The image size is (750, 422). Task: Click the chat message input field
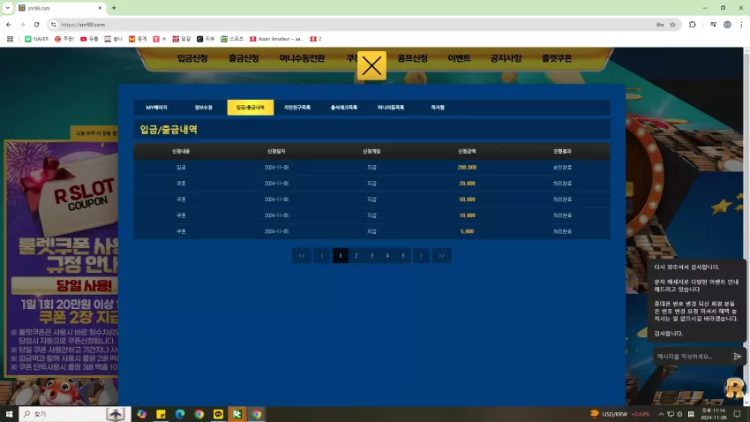pyautogui.click(x=691, y=357)
